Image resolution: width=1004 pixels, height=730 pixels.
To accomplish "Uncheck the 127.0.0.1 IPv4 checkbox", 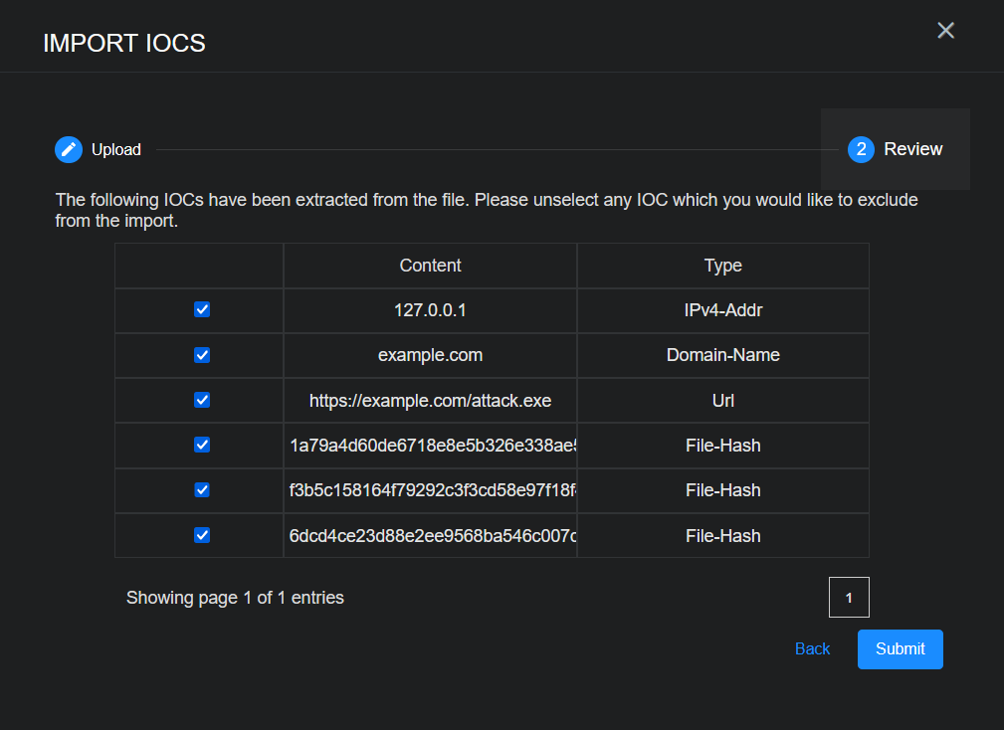I will click(x=202, y=310).
